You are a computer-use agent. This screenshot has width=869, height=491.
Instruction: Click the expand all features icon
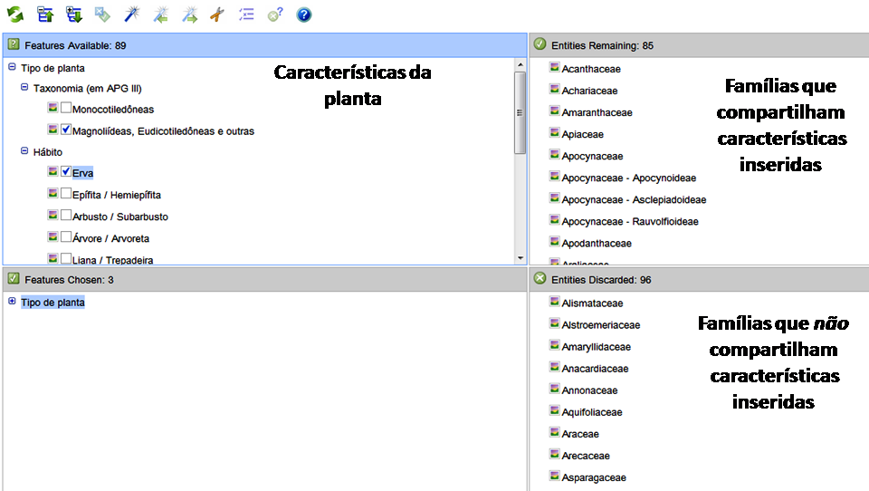click(73, 14)
